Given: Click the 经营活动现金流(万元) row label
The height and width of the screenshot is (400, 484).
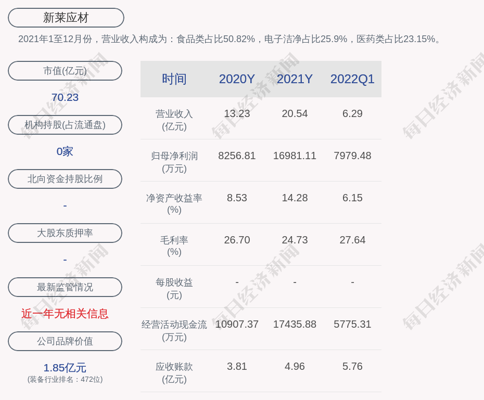Looking at the screenshot, I should click(x=174, y=330).
